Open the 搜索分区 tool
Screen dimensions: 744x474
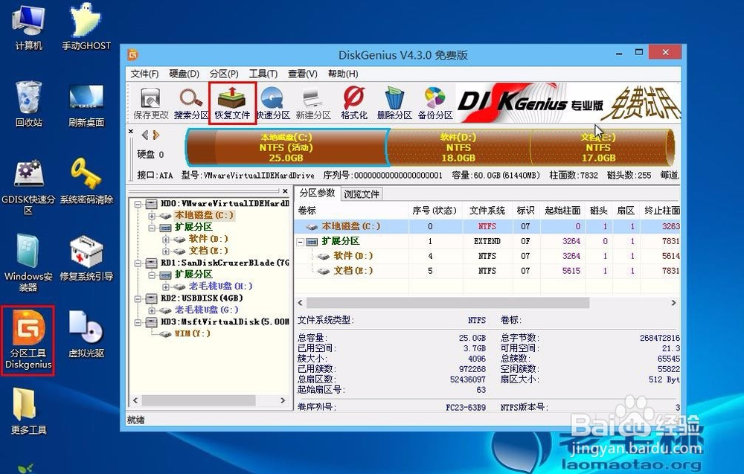coord(191,103)
